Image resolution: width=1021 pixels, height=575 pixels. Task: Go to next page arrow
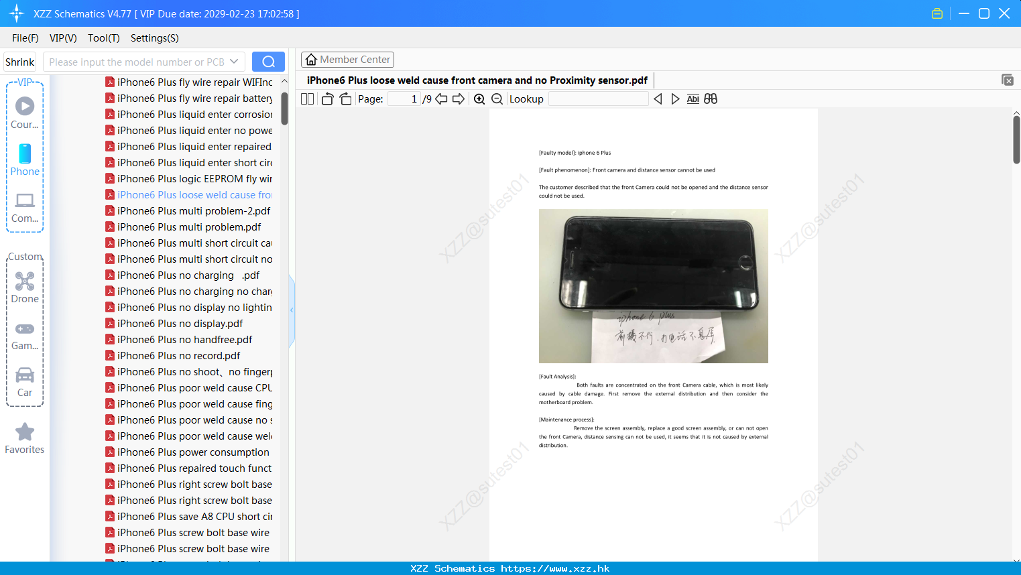click(x=459, y=99)
